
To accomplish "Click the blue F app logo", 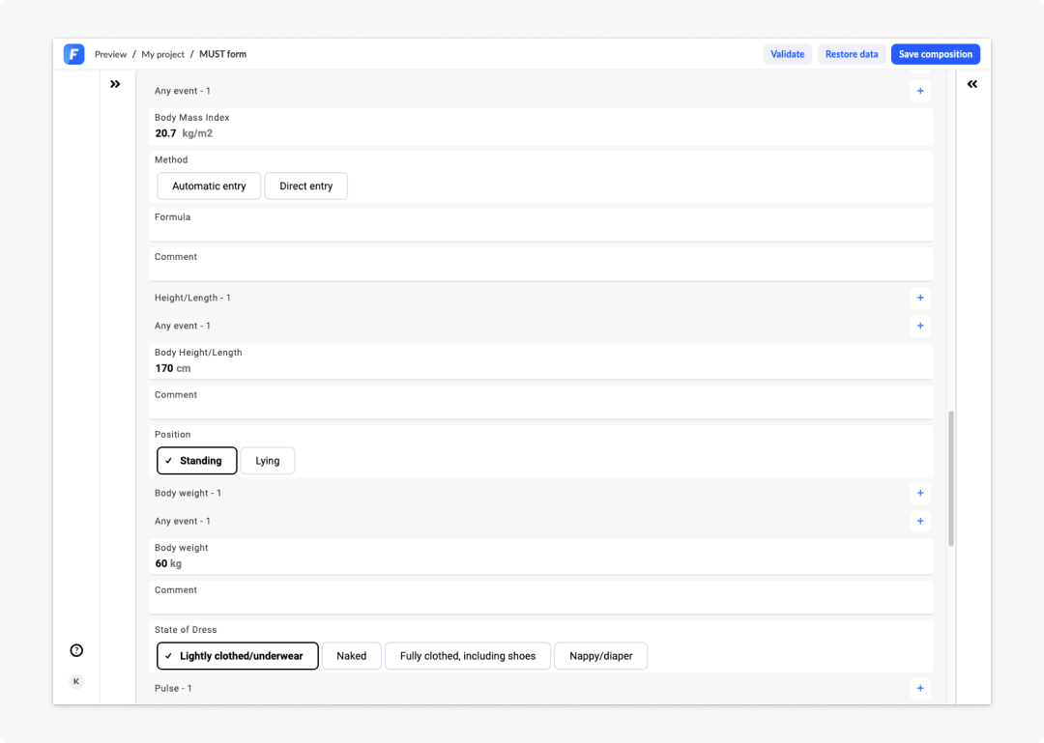I will click(x=73, y=54).
